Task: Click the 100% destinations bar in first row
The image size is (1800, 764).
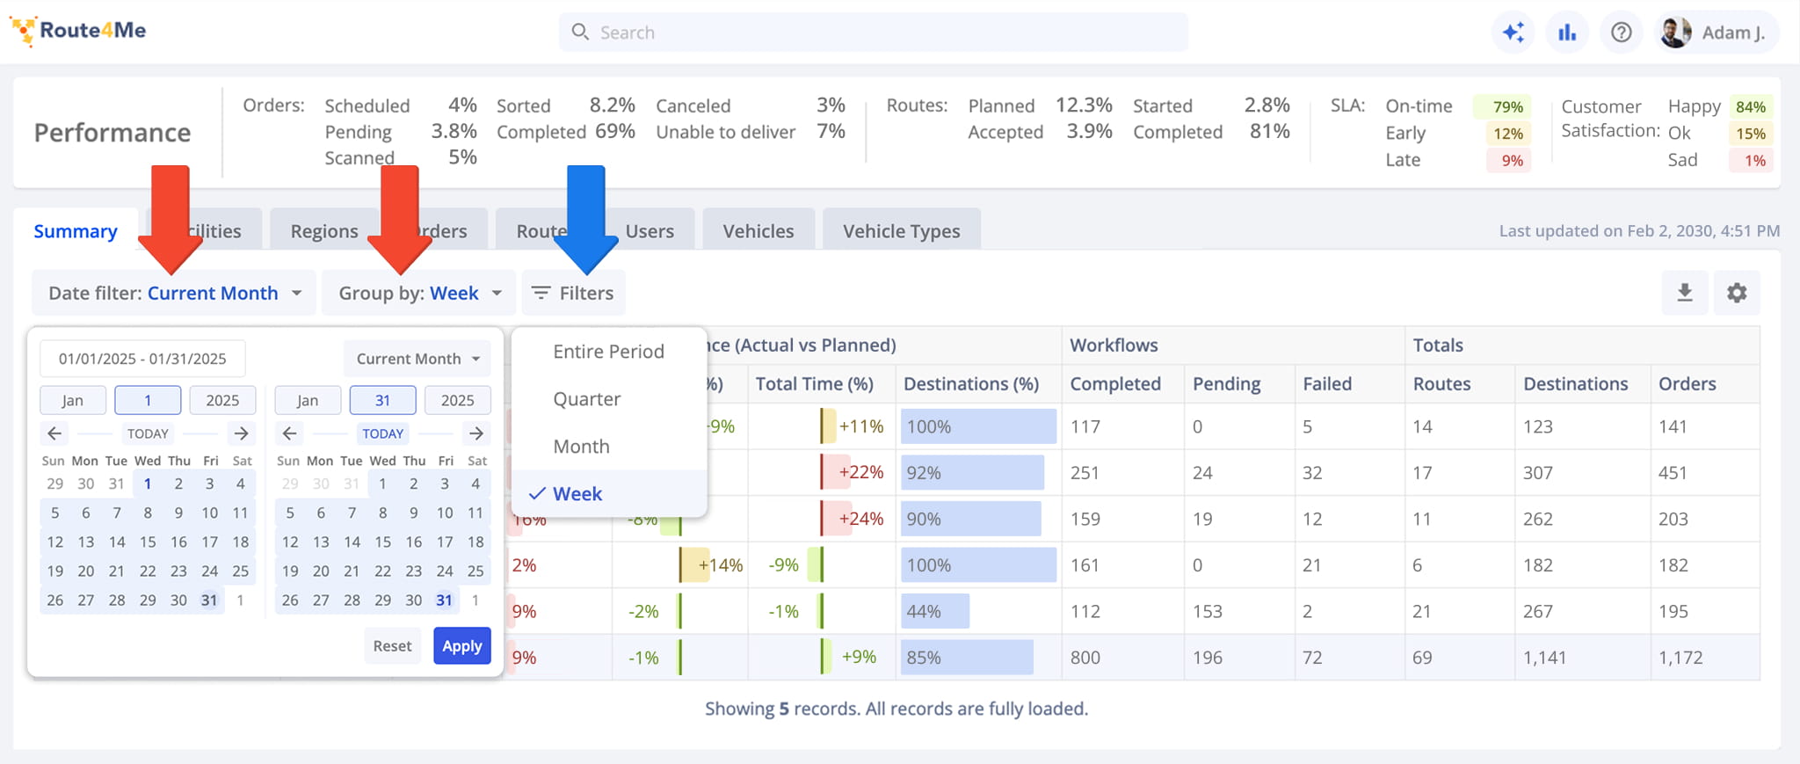Action: (978, 426)
